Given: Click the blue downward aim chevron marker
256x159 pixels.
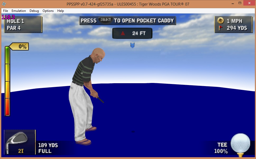Looking at the screenshot, I should pyautogui.click(x=132, y=45).
